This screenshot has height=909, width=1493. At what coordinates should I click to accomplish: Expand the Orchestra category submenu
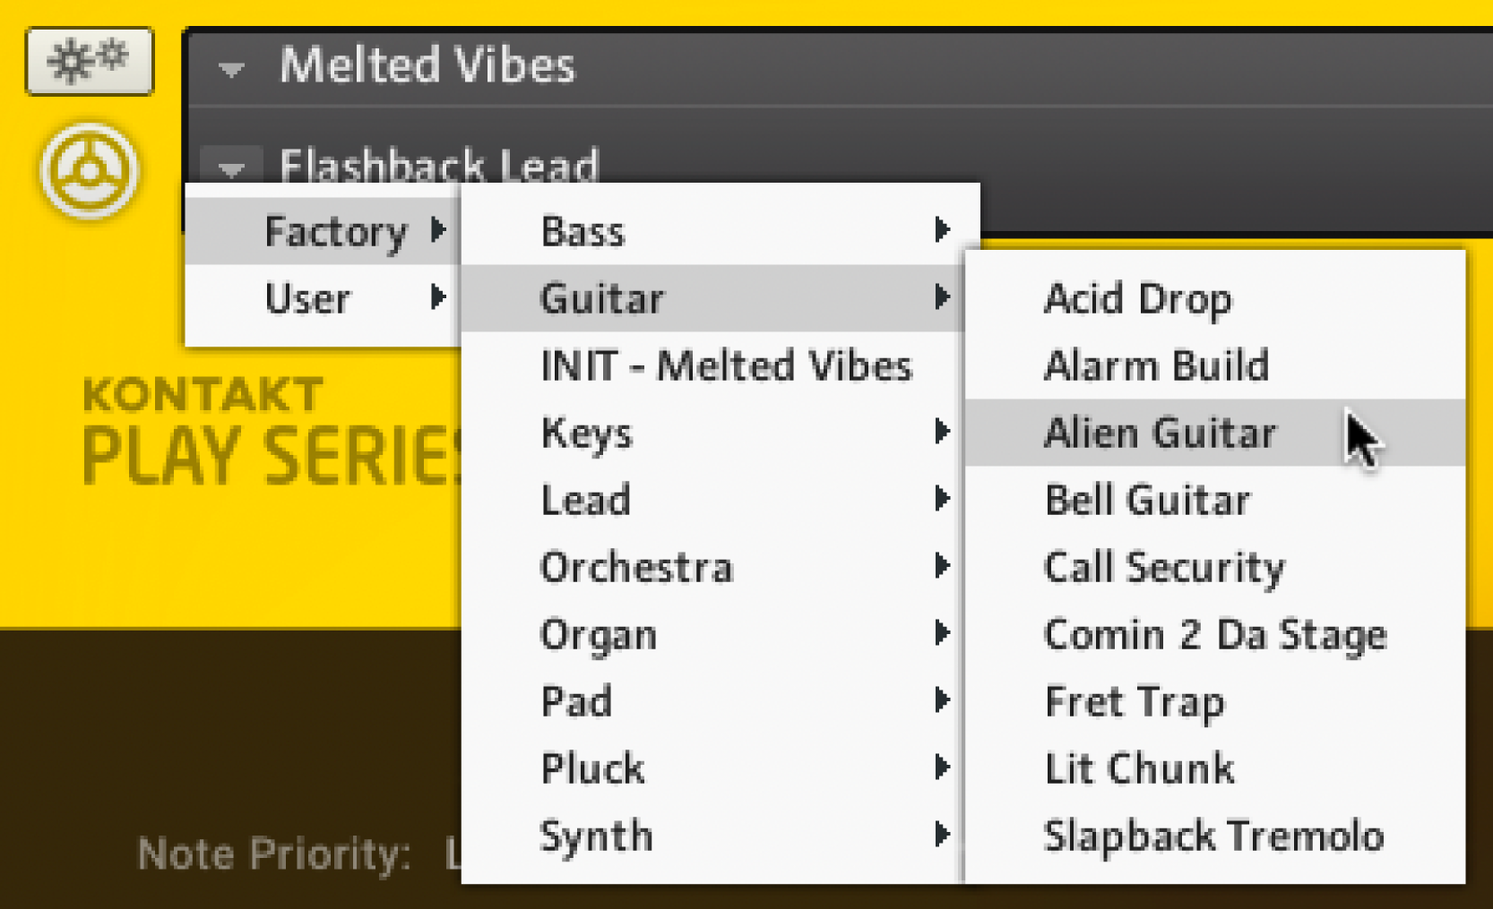pos(636,568)
